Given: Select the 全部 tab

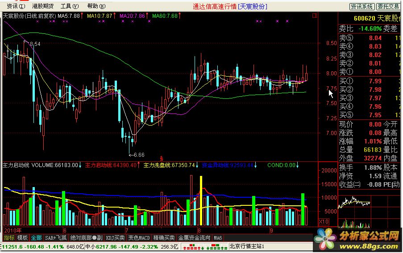Looking at the screenshot, I should coord(36,238).
